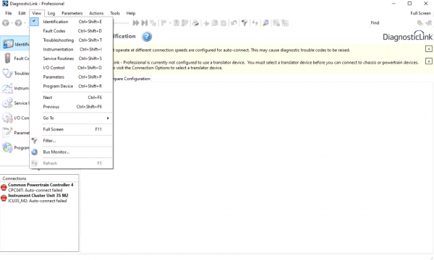The width and height of the screenshot is (434, 260).
Task: Click the filter funnel icon in toolbar
Action: pyautogui.click(x=244, y=23)
